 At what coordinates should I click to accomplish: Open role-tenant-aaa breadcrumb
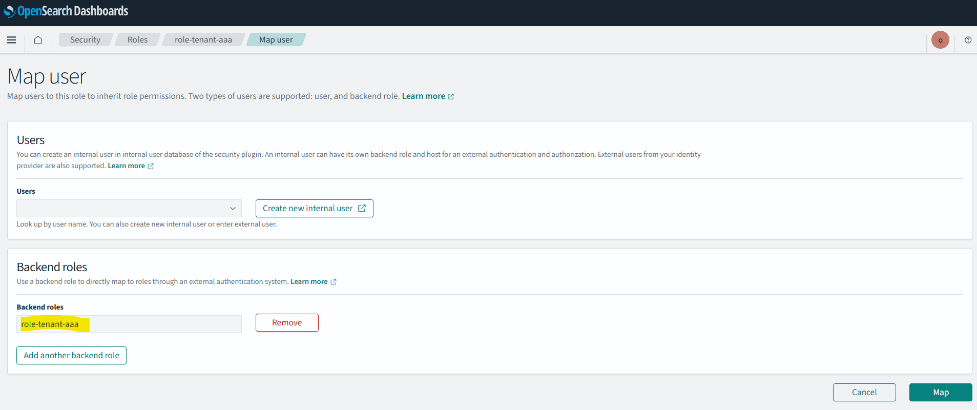203,40
